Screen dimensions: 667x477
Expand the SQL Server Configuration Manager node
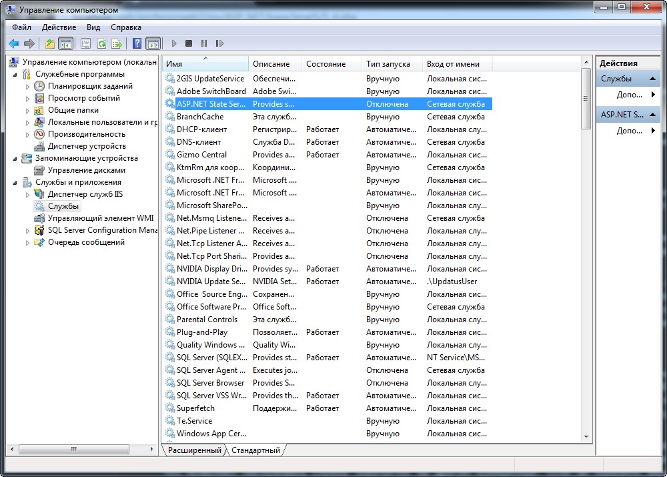point(27,231)
